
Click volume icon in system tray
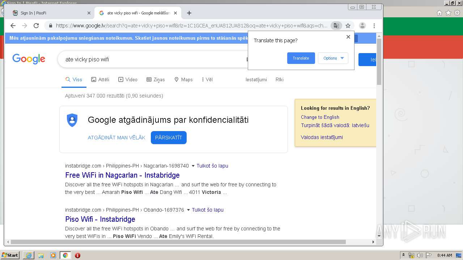420,255
